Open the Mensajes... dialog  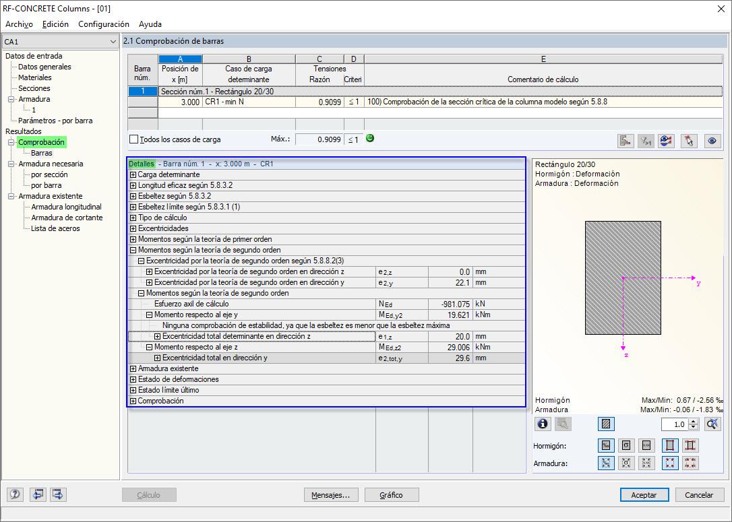(x=330, y=495)
